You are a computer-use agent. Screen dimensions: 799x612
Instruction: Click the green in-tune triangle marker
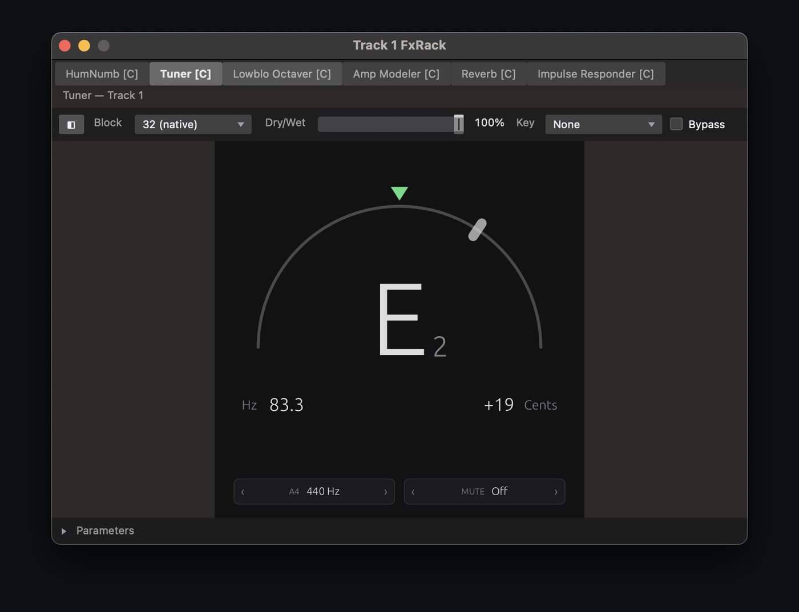[399, 193]
